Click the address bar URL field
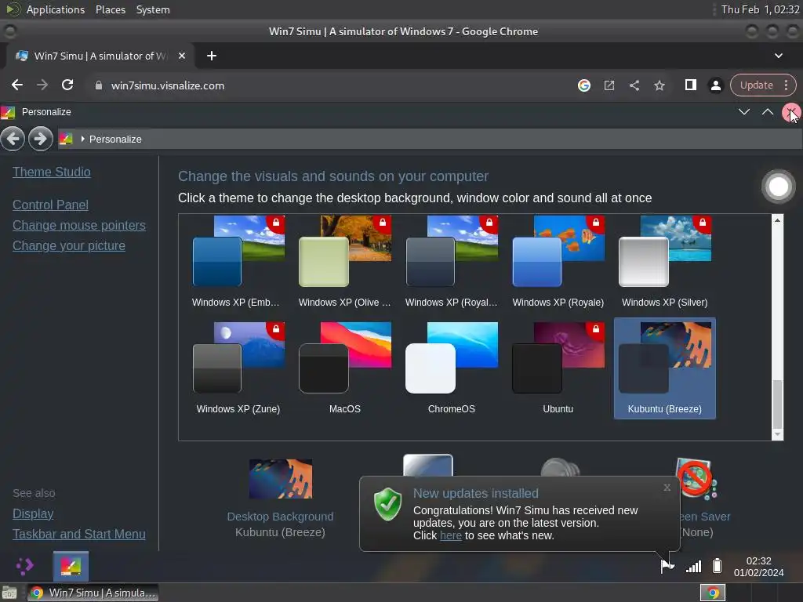803x602 pixels. pos(328,85)
